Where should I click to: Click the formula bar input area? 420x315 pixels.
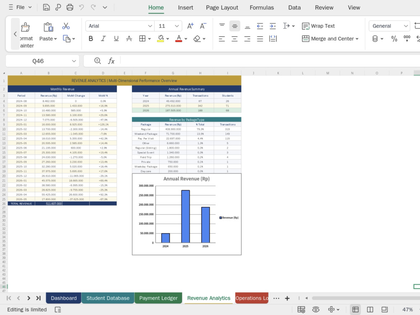[270, 61]
